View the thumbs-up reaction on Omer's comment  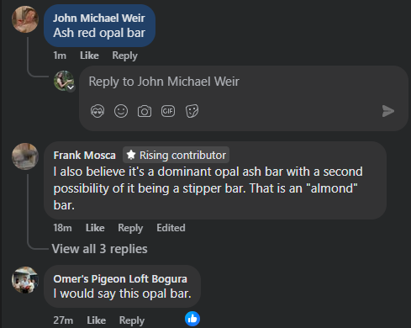(x=192, y=319)
